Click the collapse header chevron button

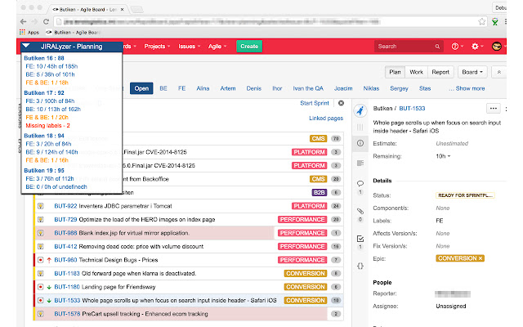tap(499, 72)
